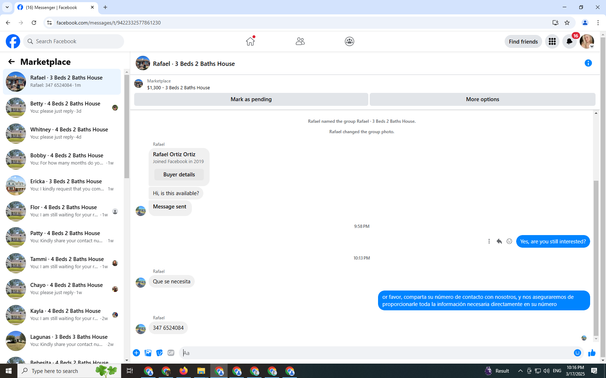Open the Bobby 4 Beds 2 Baths House chat

click(x=62, y=159)
